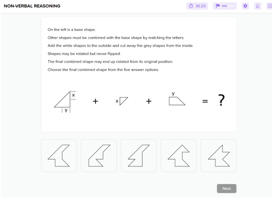
Task: Open the info icon at top right
Action: 269,6
